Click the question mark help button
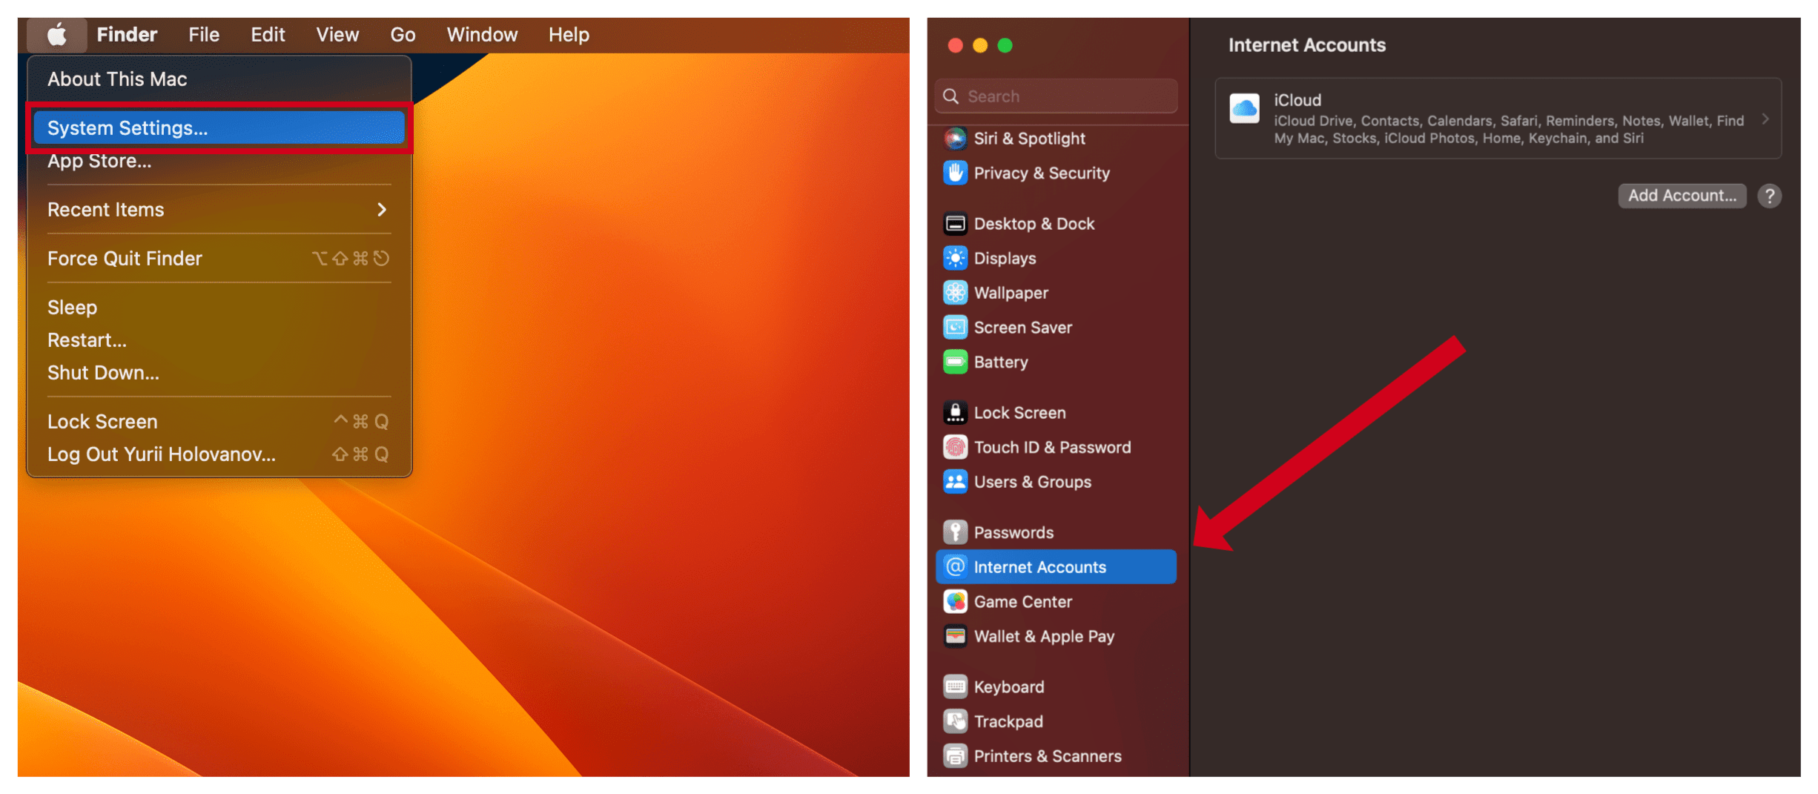 (1769, 196)
